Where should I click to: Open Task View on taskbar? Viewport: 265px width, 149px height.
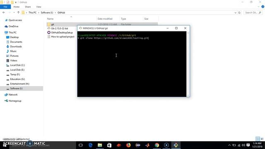tap(81, 145)
